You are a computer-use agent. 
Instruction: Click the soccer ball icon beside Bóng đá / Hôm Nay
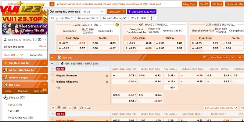click(52, 12)
